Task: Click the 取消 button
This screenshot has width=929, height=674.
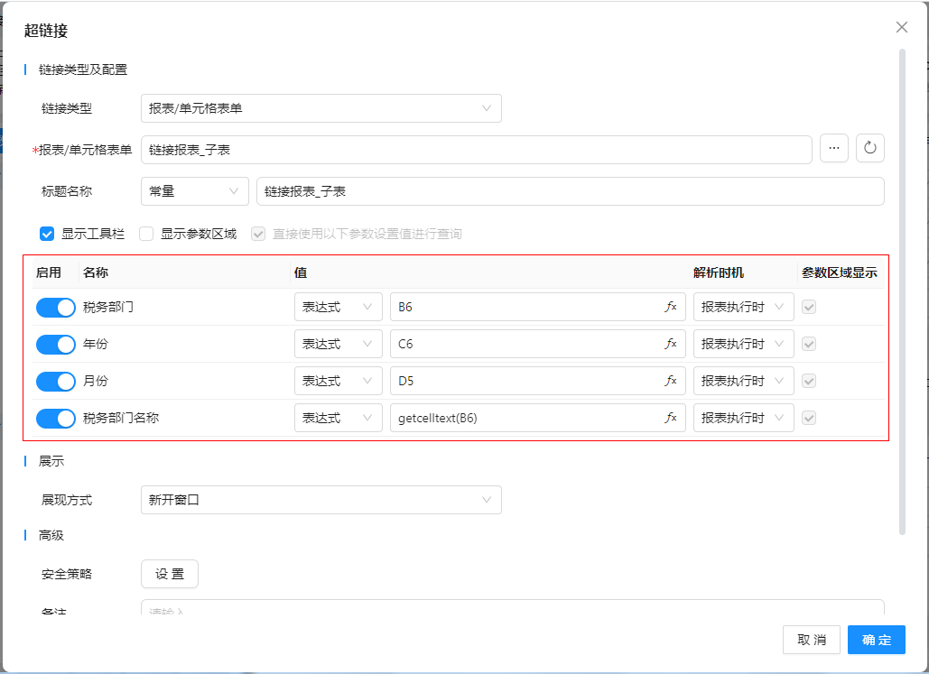Action: (811, 640)
